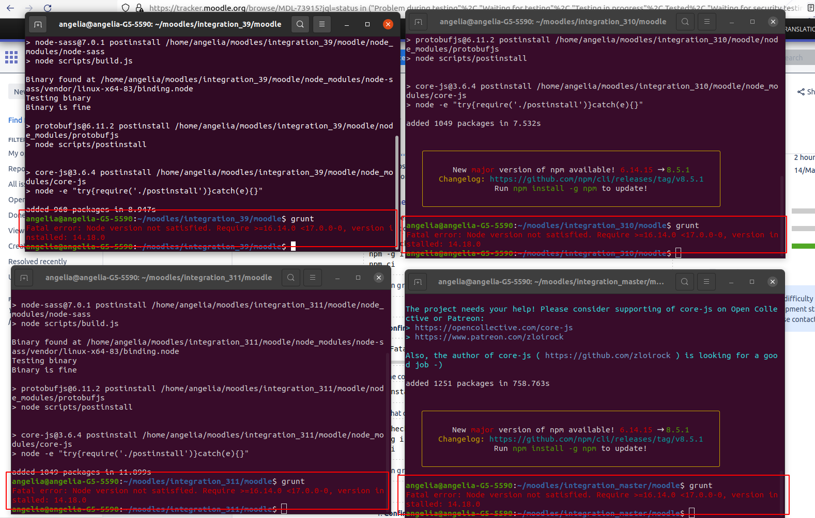Open new tab in integration_310 terminal
Screen dimensions: 815x518
tap(418, 22)
